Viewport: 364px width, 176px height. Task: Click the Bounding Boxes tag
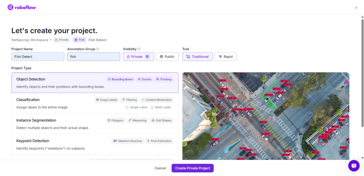tap(121, 79)
